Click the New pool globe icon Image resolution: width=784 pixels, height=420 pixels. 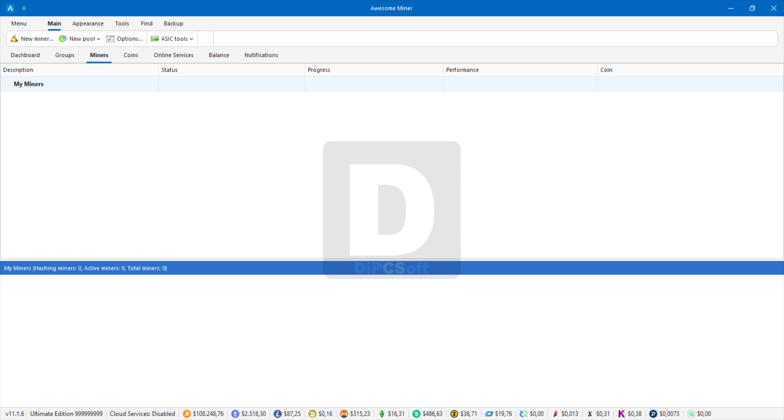pyautogui.click(x=63, y=39)
